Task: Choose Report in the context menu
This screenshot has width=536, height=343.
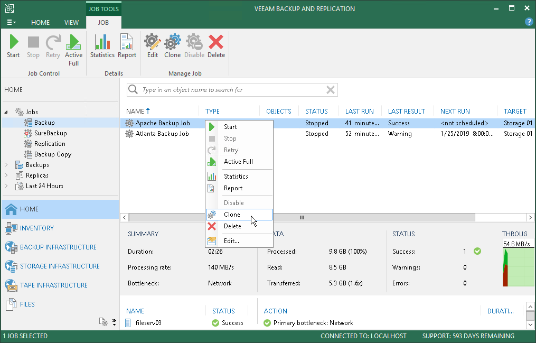Action: 239,188
